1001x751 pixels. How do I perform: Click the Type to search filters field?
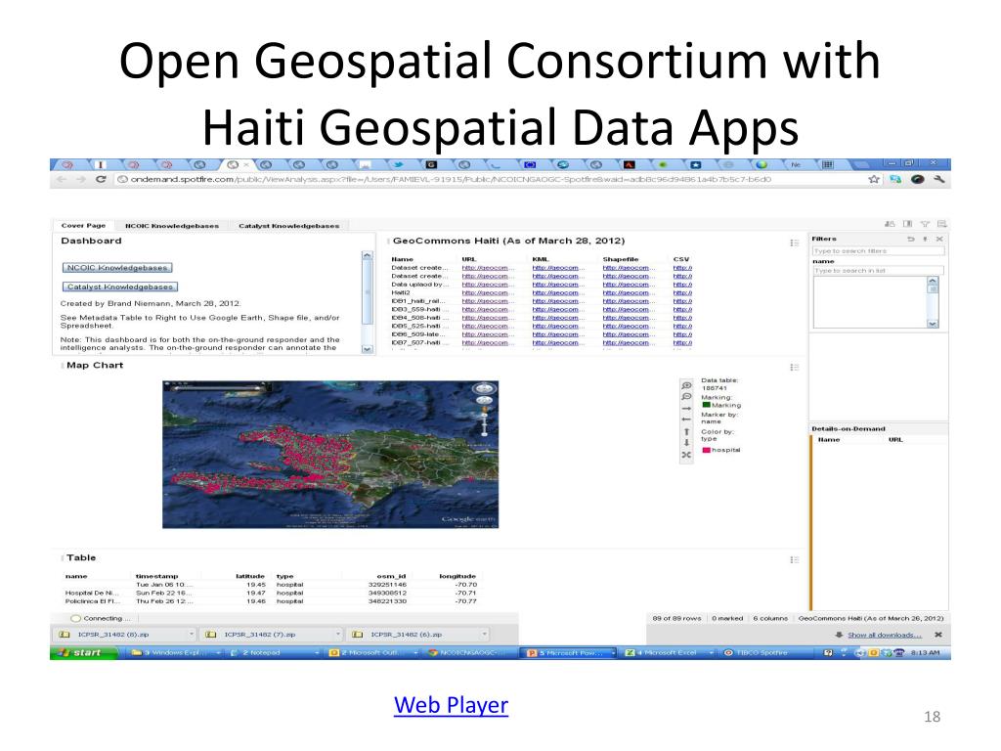pyautogui.click(x=878, y=251)
